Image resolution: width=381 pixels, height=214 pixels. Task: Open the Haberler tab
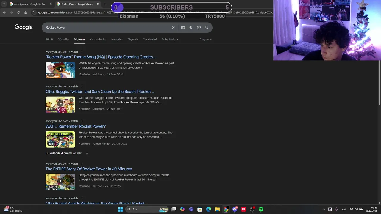pos(117,40)
